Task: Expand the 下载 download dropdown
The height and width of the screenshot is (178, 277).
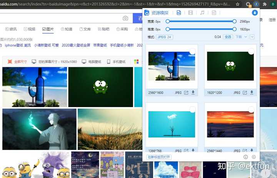Action: (241, 37)
